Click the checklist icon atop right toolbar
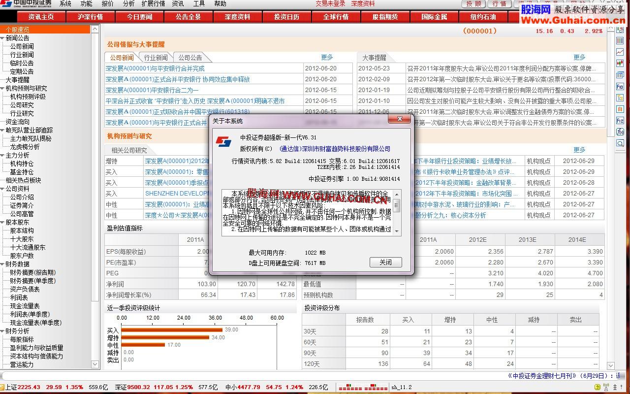Viewport: 630px width, 394px height. (620, 30)
